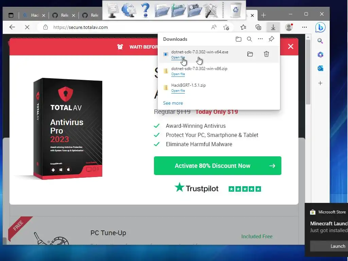Open the recycle bin dock icon
Image resolution: width=348 pixels, height=261 pixels.
coord(235,10)
